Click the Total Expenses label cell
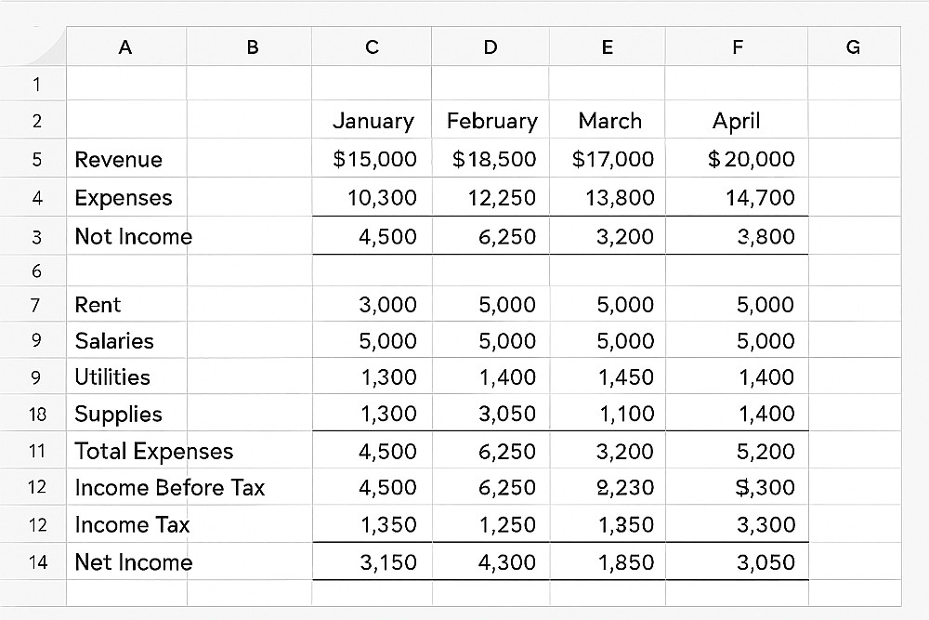929x620 pixels. point(153,452)
